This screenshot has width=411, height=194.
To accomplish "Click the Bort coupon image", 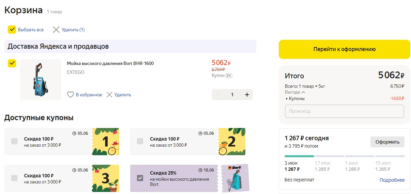I will 235,178.
